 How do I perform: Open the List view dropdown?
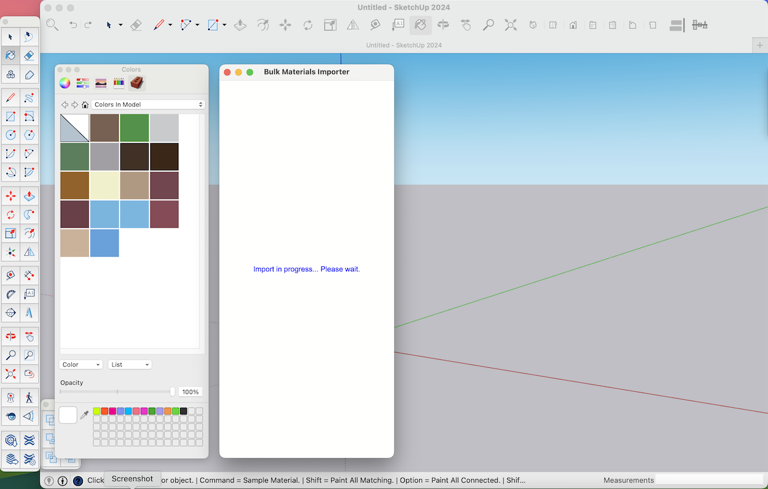point(129,364)
